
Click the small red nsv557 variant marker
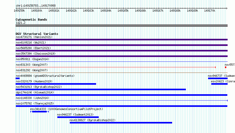pyautogui.click(x=225, y=67)
